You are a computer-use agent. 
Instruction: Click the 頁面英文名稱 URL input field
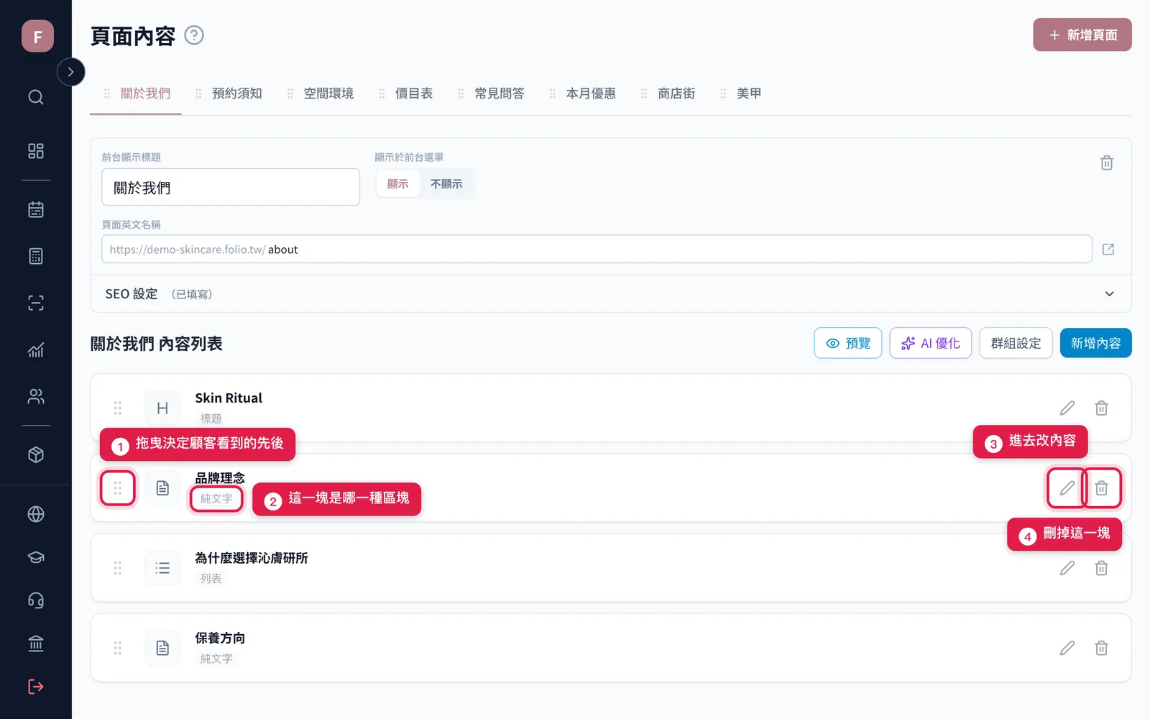[597, 249]
